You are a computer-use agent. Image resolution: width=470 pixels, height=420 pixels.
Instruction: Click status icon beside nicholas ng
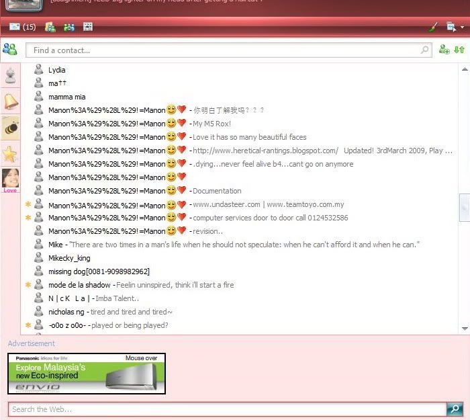(x=38, y=311)
